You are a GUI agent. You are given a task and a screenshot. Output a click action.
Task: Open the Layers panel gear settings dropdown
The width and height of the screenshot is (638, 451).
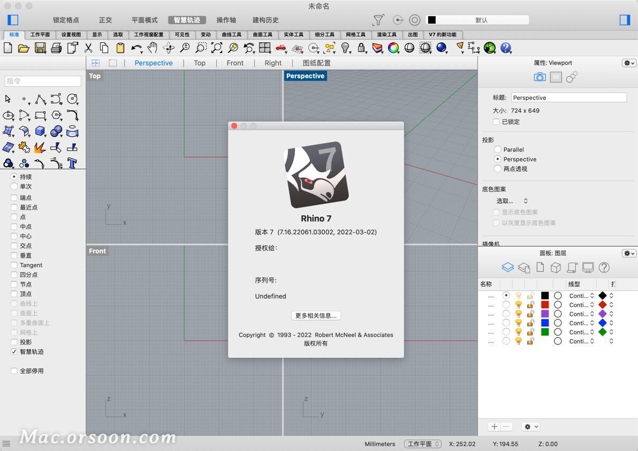(x=628, y=253)
